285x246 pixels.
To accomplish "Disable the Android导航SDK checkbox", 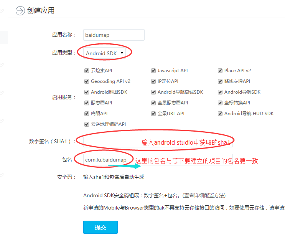I will [x=220, y=92].
